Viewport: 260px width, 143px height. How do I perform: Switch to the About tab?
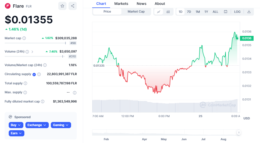(160, 4)
